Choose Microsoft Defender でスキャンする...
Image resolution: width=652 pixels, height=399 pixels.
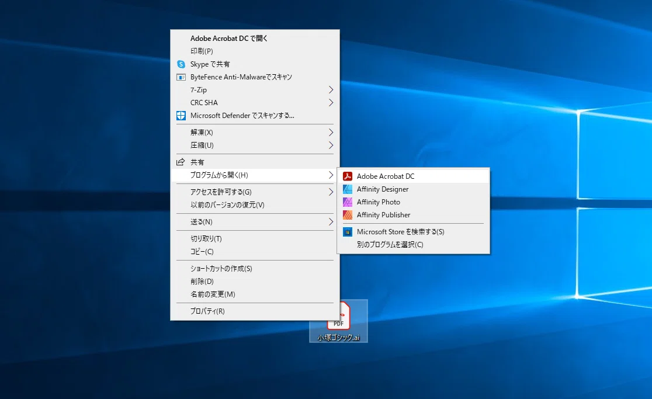[255, 116]
